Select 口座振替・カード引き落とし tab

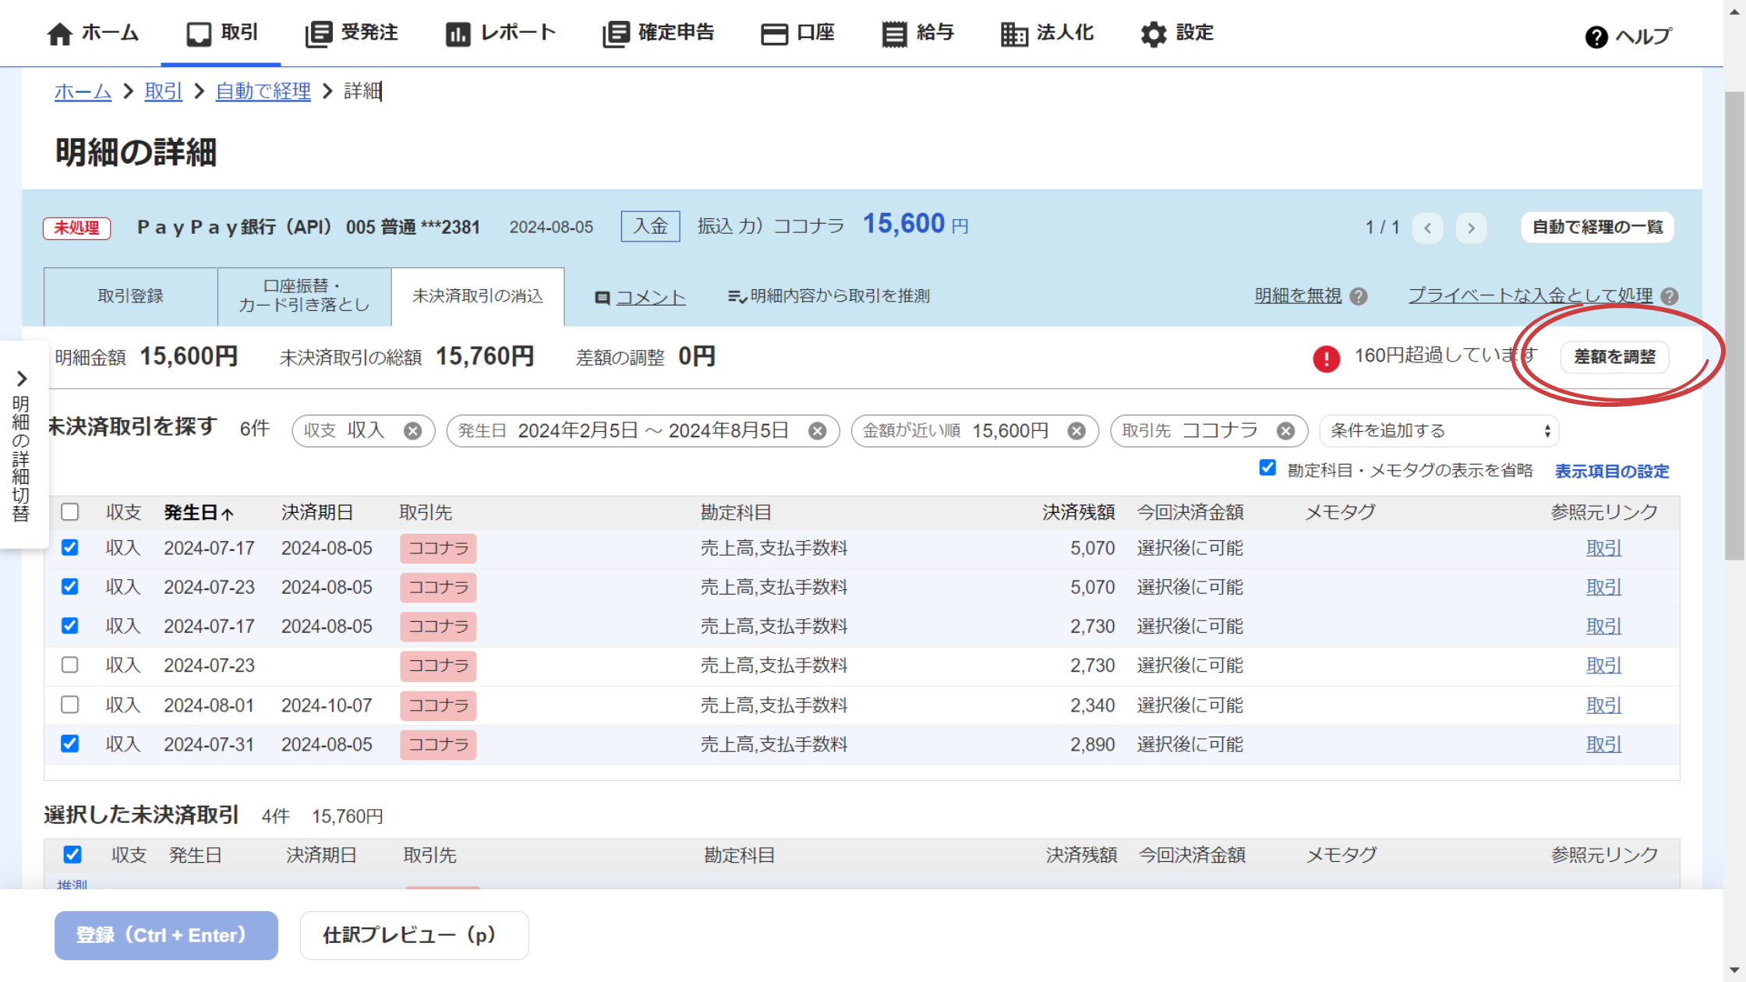[304, 296]
